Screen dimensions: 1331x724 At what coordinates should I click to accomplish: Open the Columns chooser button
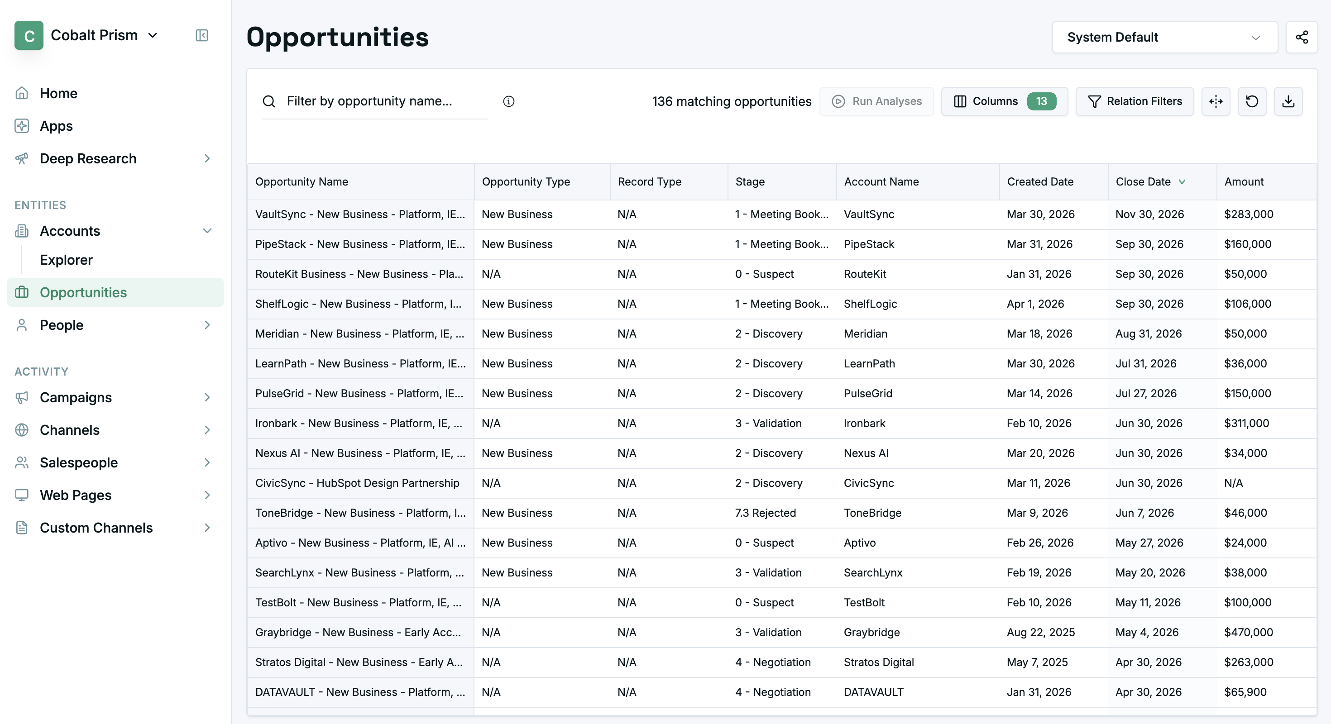click(1003, 101)
